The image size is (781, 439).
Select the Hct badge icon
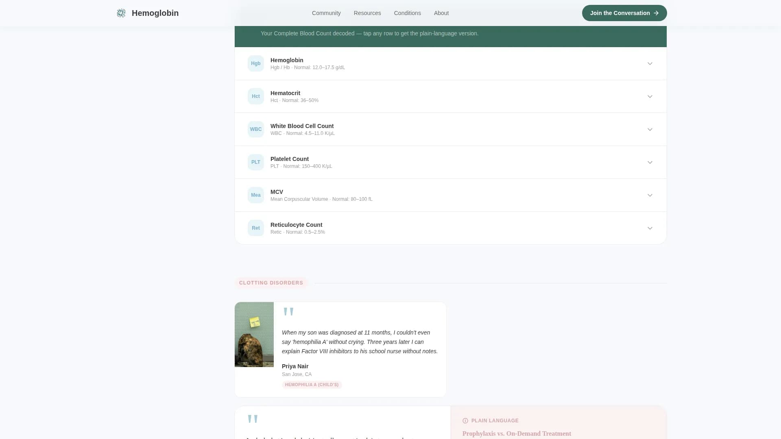255,96
